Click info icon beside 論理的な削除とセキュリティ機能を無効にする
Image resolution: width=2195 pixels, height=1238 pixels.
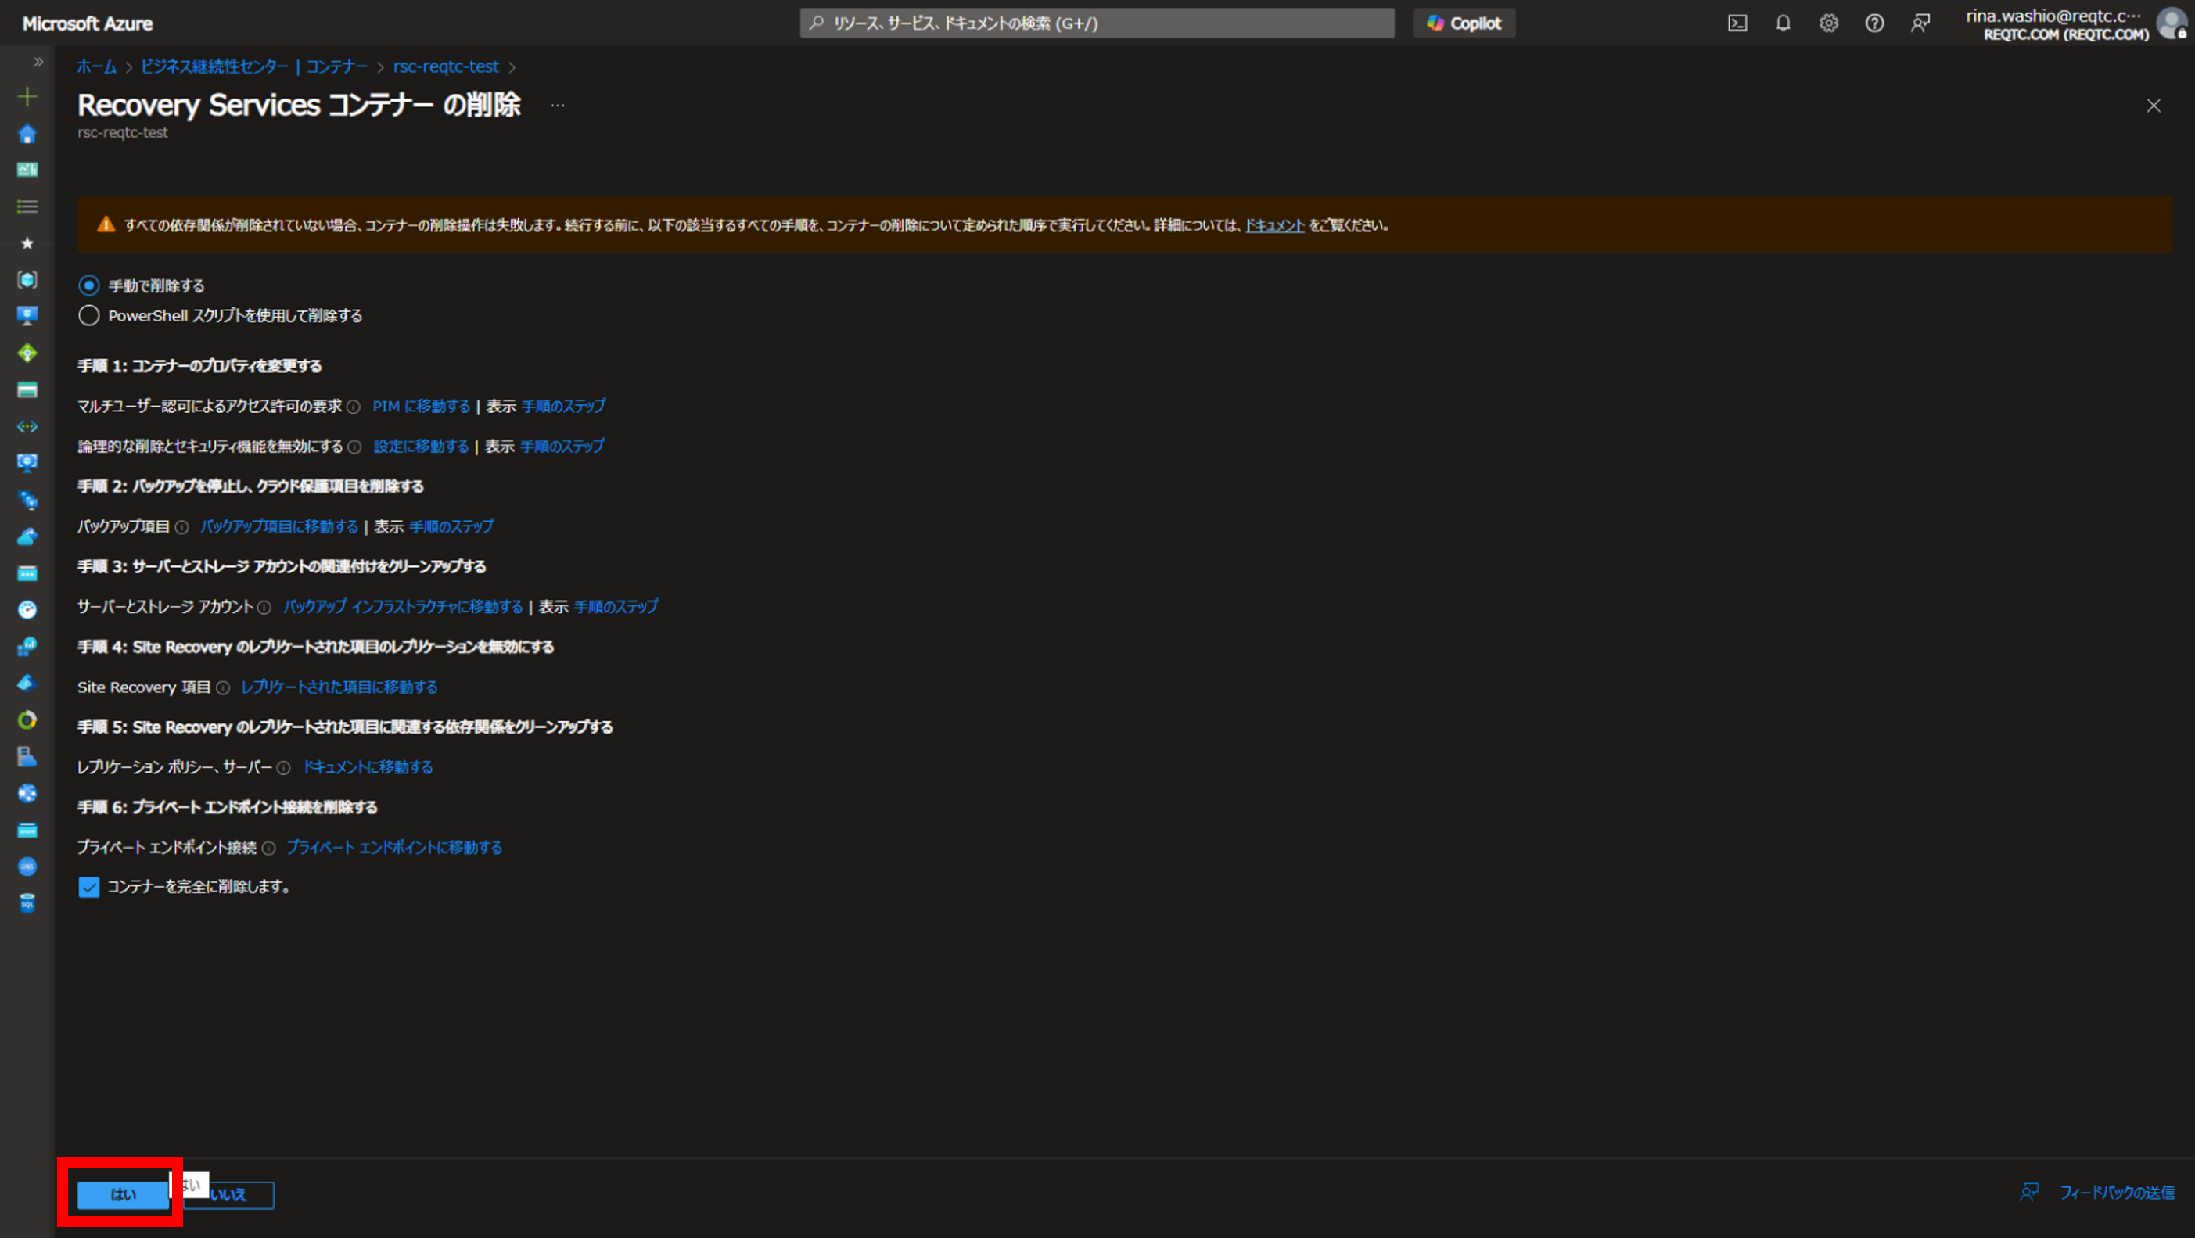(x=354, y=447)
